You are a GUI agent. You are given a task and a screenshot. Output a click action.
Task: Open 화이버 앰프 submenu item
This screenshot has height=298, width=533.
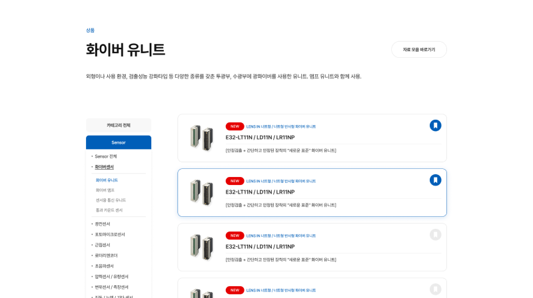tap(105, 190)
